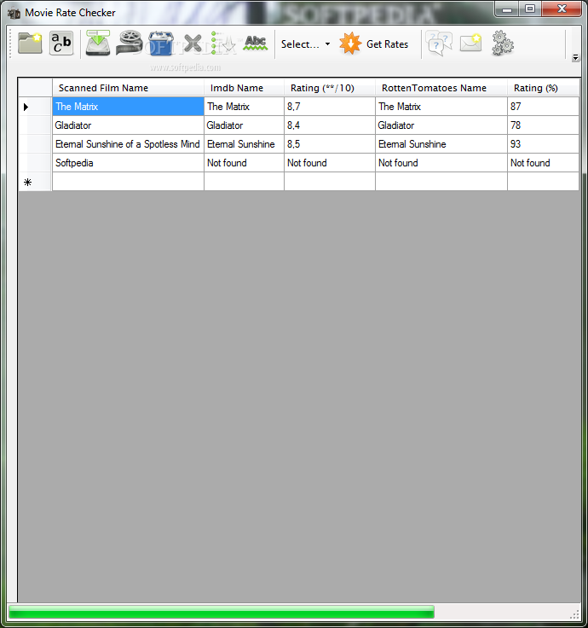Select 'The Matrix' scanned film name cell

128,107
